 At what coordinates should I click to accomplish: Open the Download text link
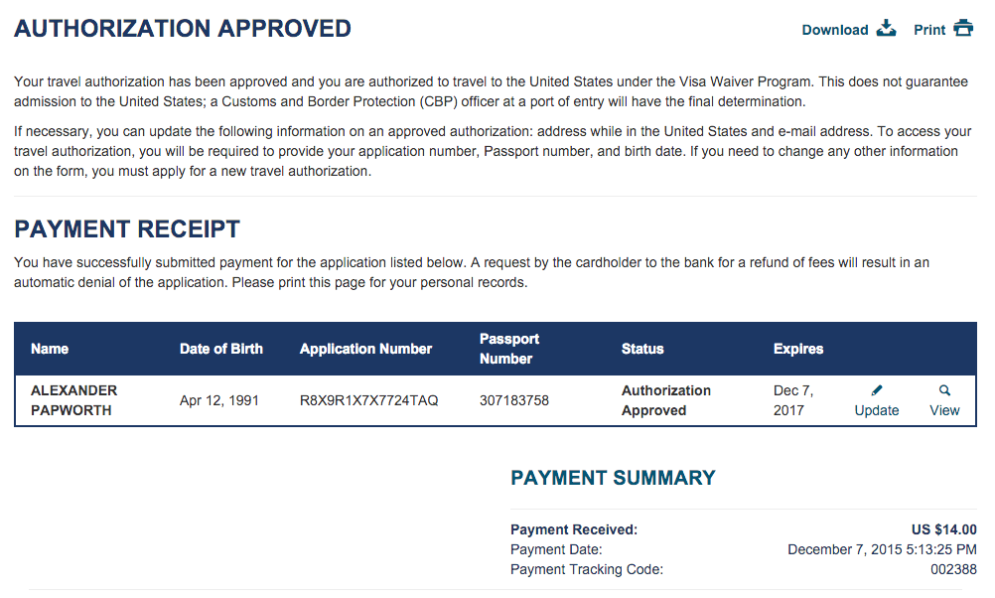click(834, 30)
